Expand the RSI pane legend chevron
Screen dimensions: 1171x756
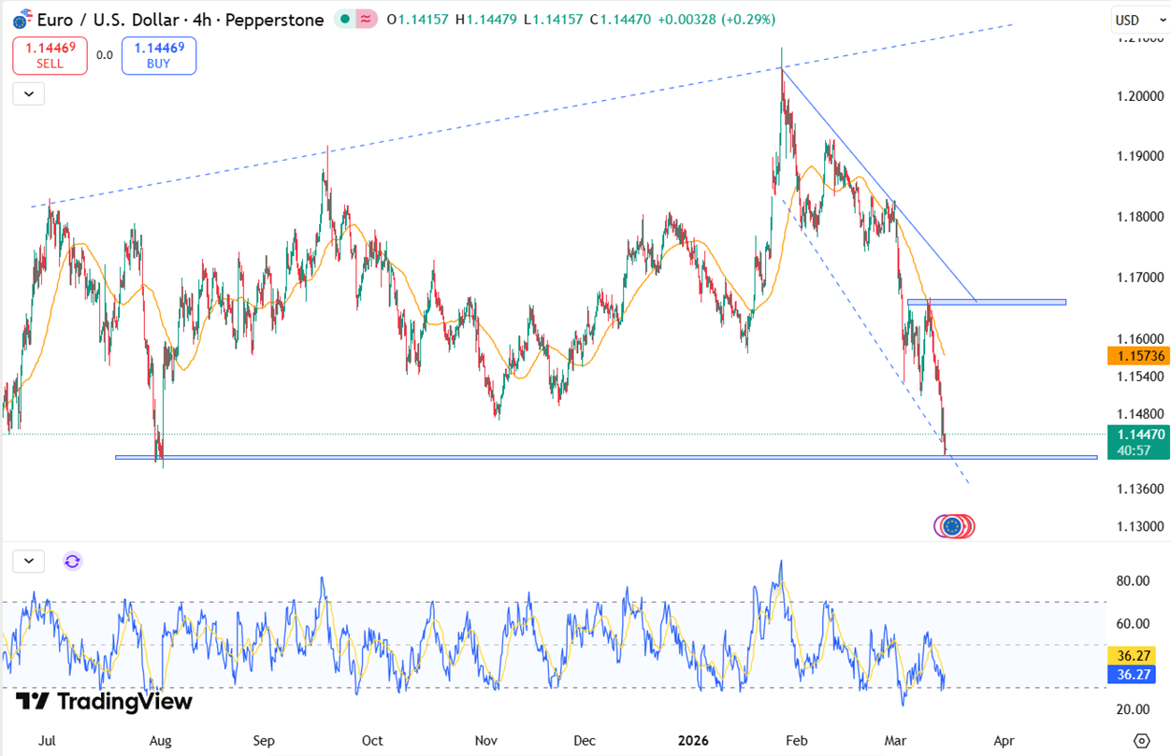click(29, 562)
